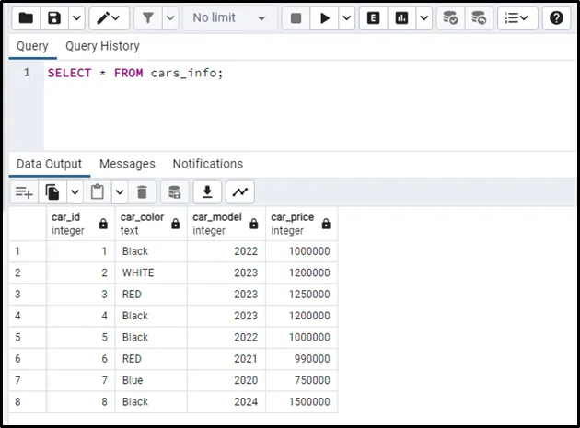Open the Execute options dropdown arrow

point(346,17)
